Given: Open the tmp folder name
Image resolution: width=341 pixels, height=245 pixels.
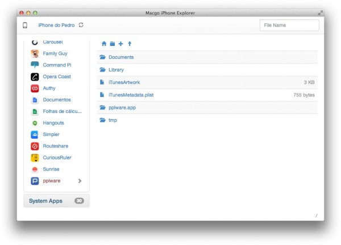Looking at the screenshot, I should [x=113, y=120].
